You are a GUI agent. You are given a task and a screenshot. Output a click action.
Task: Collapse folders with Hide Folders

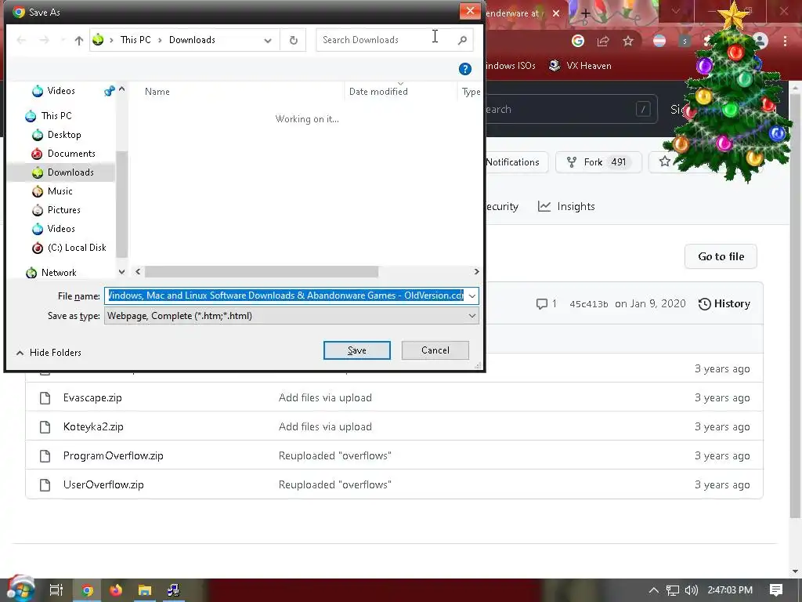point(49,353)
